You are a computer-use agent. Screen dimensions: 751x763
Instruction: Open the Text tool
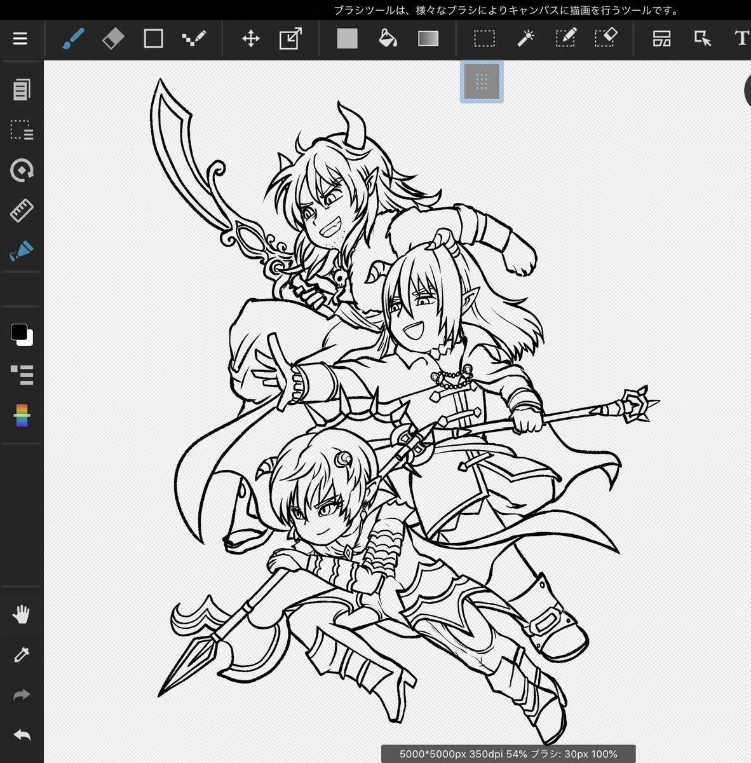coord(741,39)
